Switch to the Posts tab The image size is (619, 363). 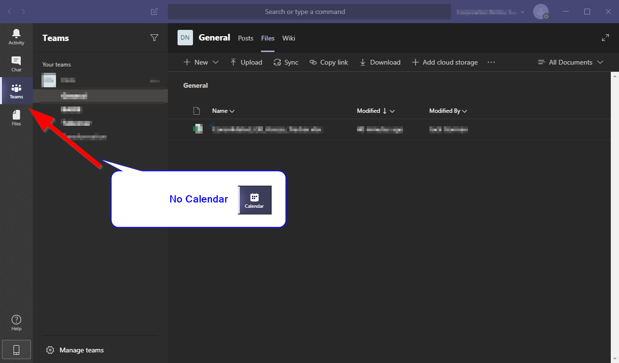pyautogui.click(x=246, y=38)
